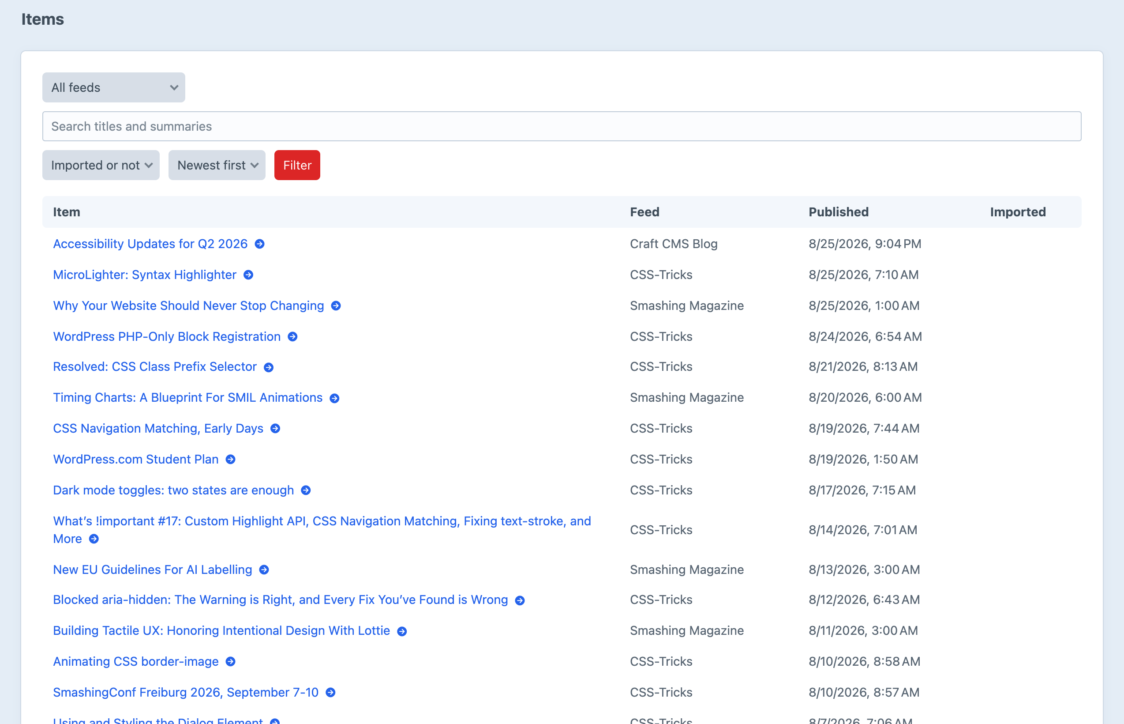Click the Feed column header
The width and height of the screenshot is (1124, 724).
tap(645, 212)
